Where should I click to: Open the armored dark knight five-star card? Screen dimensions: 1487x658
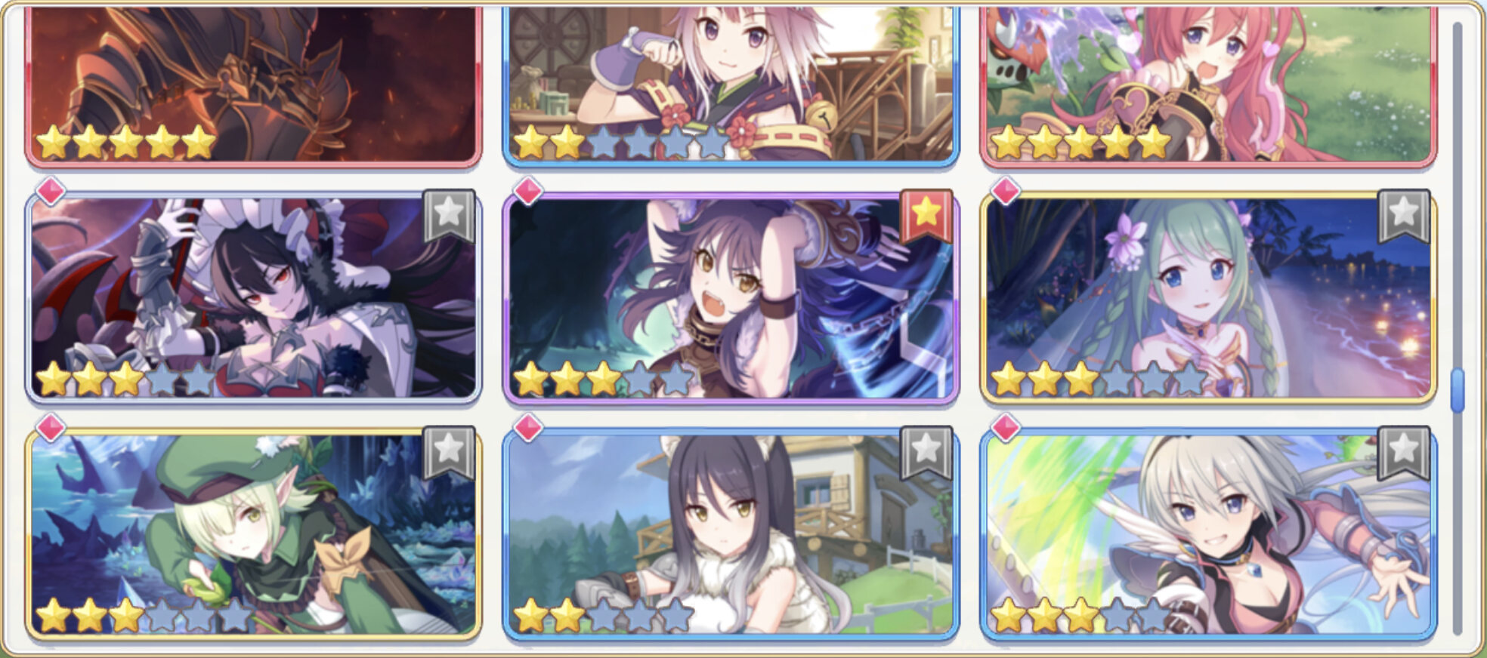click(253, 83)
